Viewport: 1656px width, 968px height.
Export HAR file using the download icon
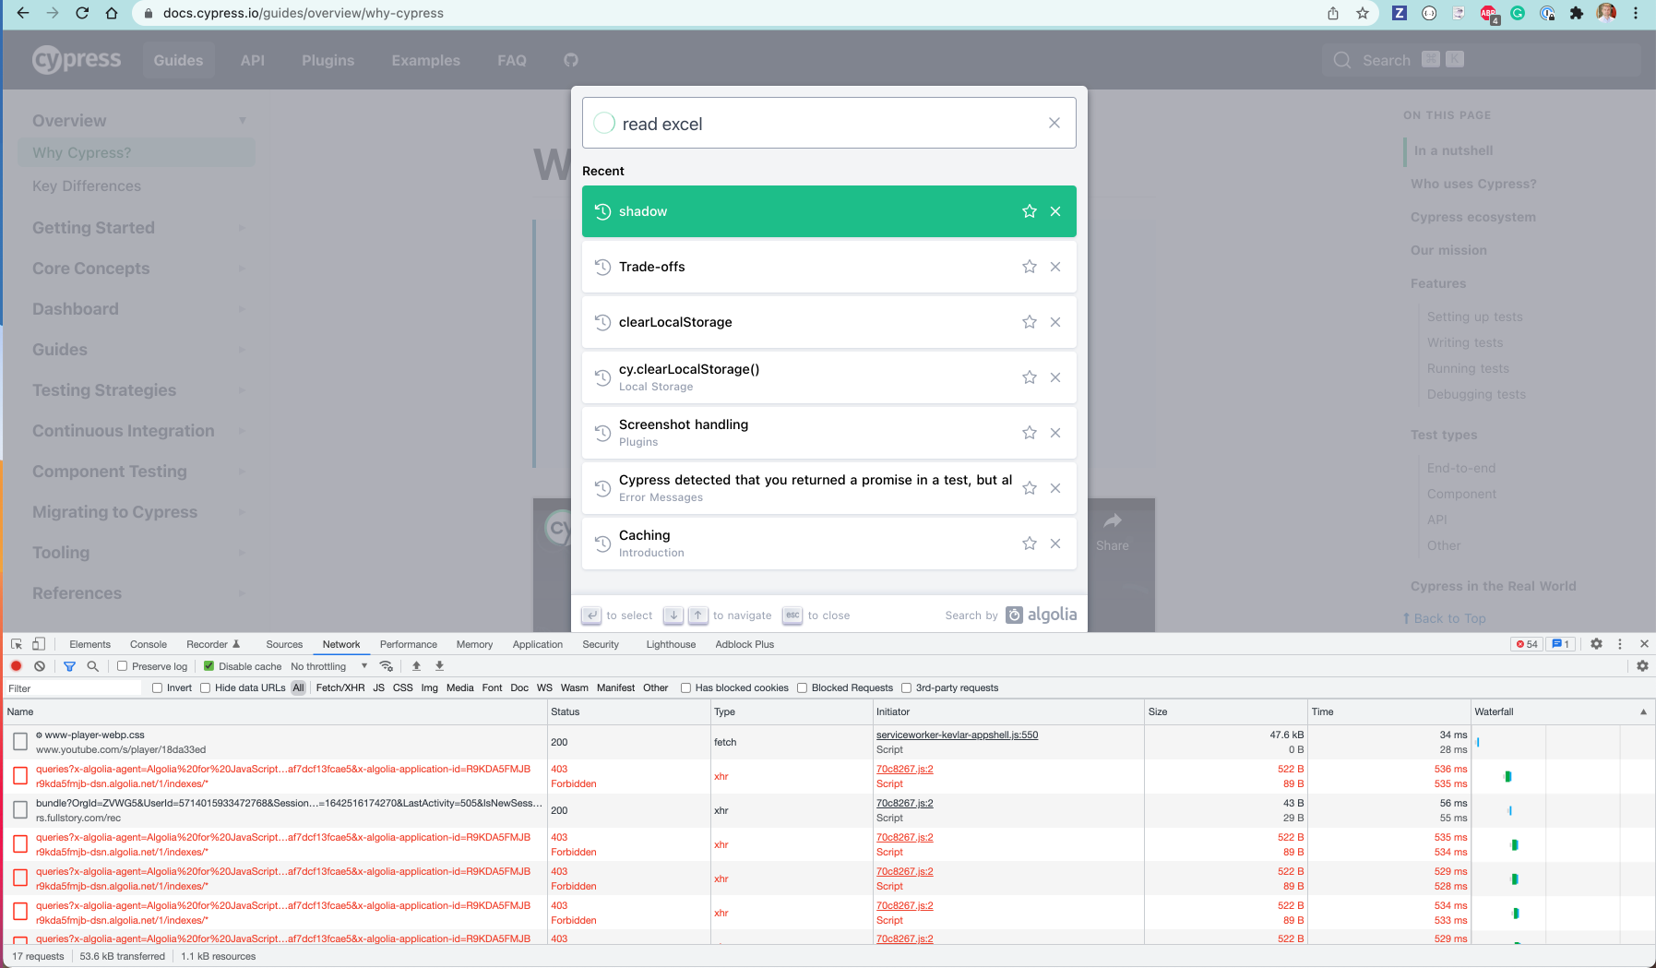point(439,666)
